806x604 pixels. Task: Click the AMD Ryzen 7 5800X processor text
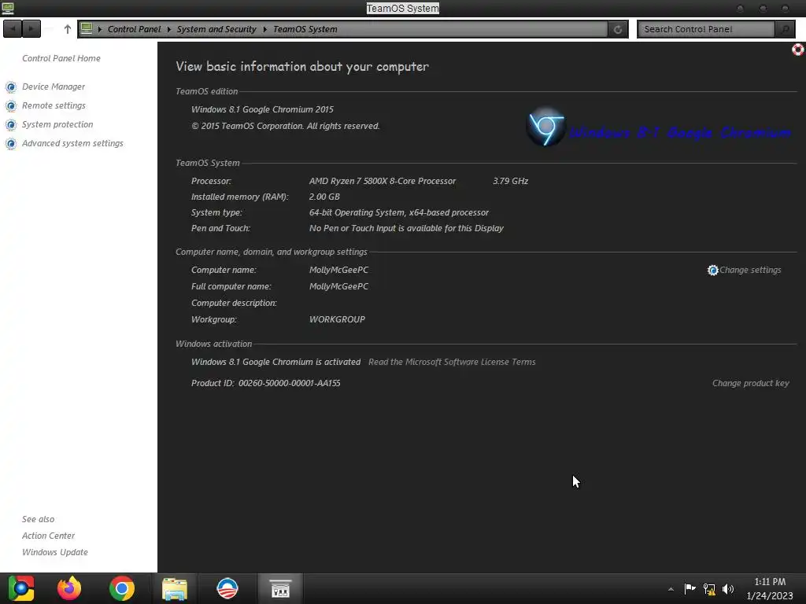[383, 181]
